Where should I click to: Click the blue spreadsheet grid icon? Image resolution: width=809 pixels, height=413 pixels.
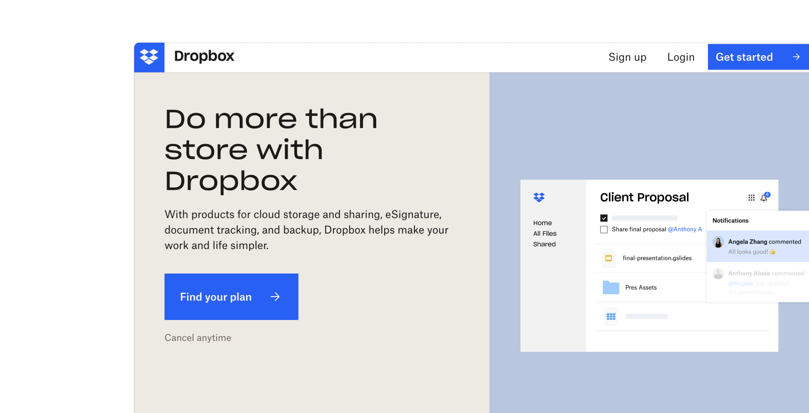coord(611,316)
